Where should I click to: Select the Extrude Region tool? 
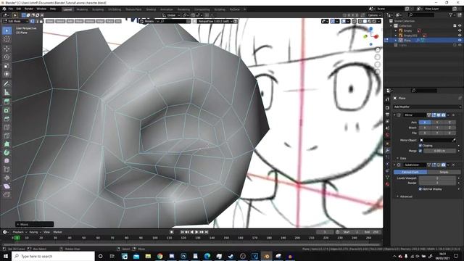(7, 101)
